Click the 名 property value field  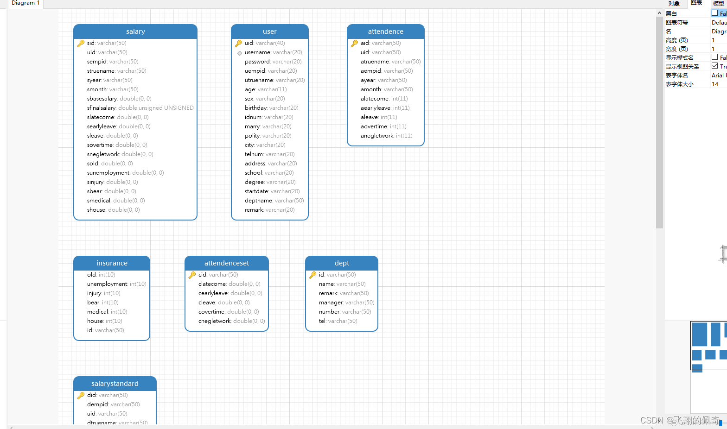pyautogui.click(x=719, y=31)
